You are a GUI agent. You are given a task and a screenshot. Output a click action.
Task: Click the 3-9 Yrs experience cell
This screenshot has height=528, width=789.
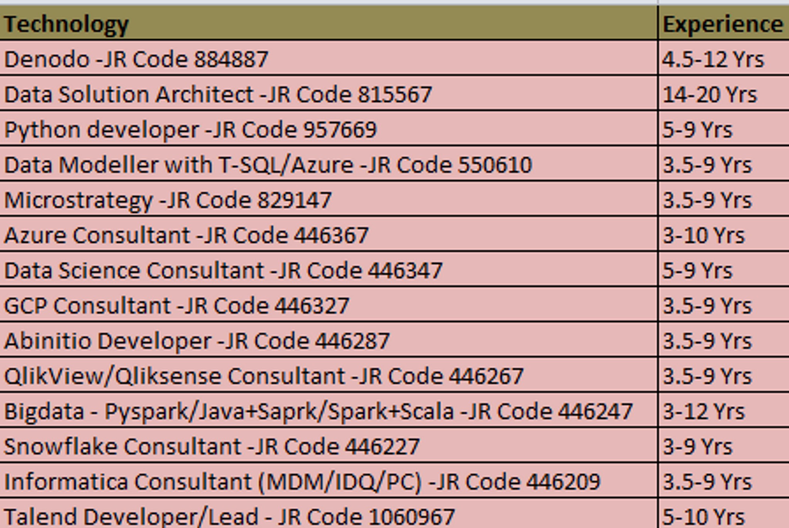coord(724,446)
